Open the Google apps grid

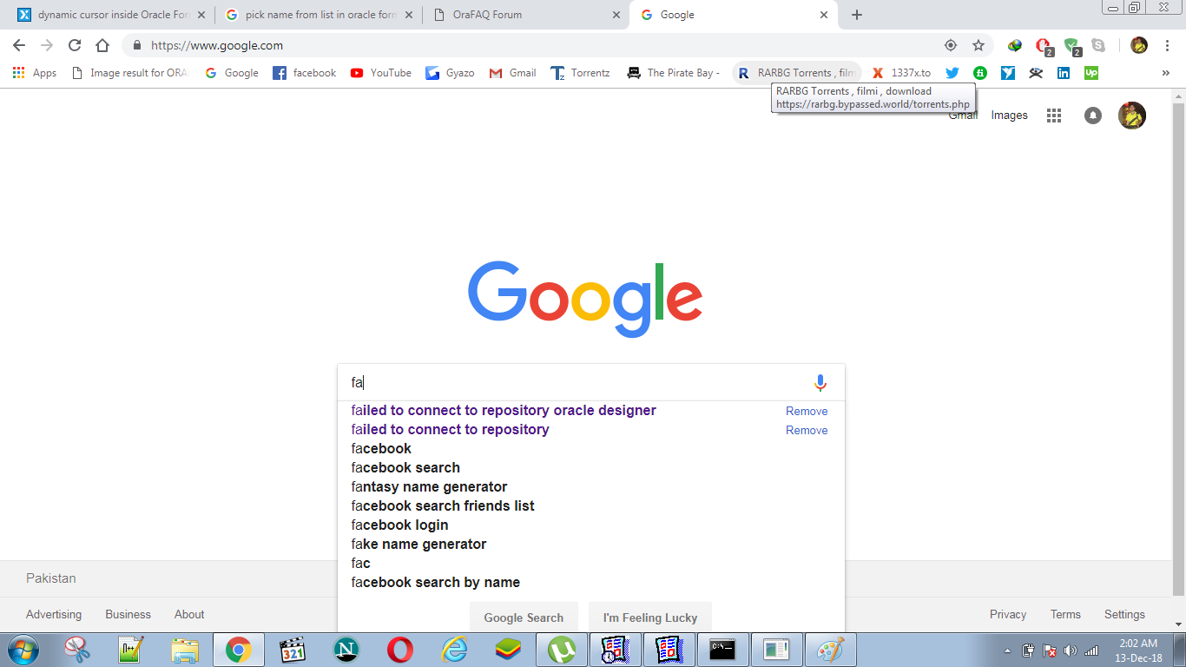[x=1053, y=116]
